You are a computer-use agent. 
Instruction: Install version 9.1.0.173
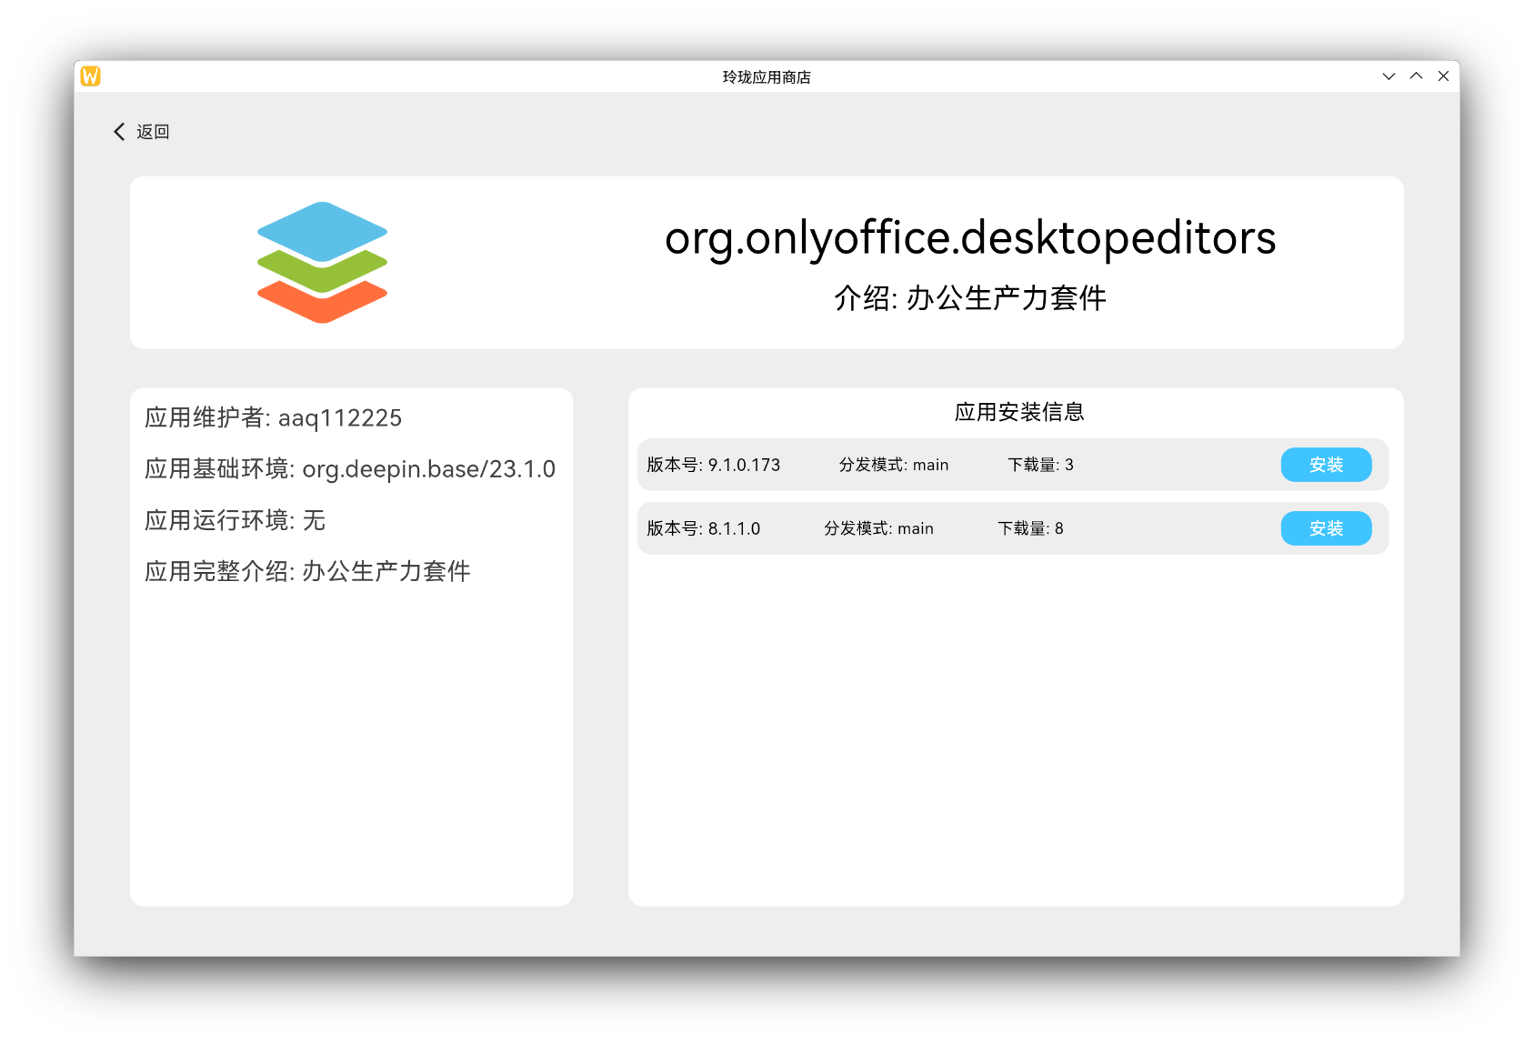[x=1326, y=465]
